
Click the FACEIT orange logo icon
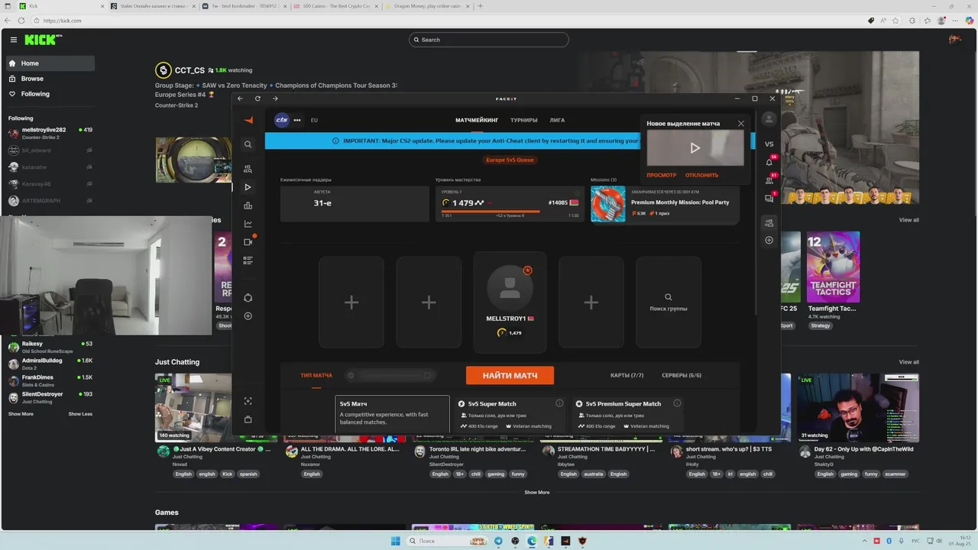(248, 120)
